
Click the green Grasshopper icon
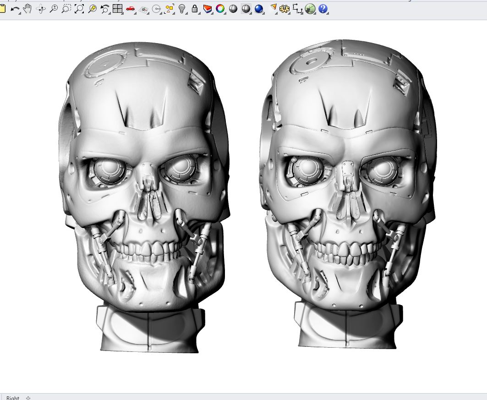[310, 9]
